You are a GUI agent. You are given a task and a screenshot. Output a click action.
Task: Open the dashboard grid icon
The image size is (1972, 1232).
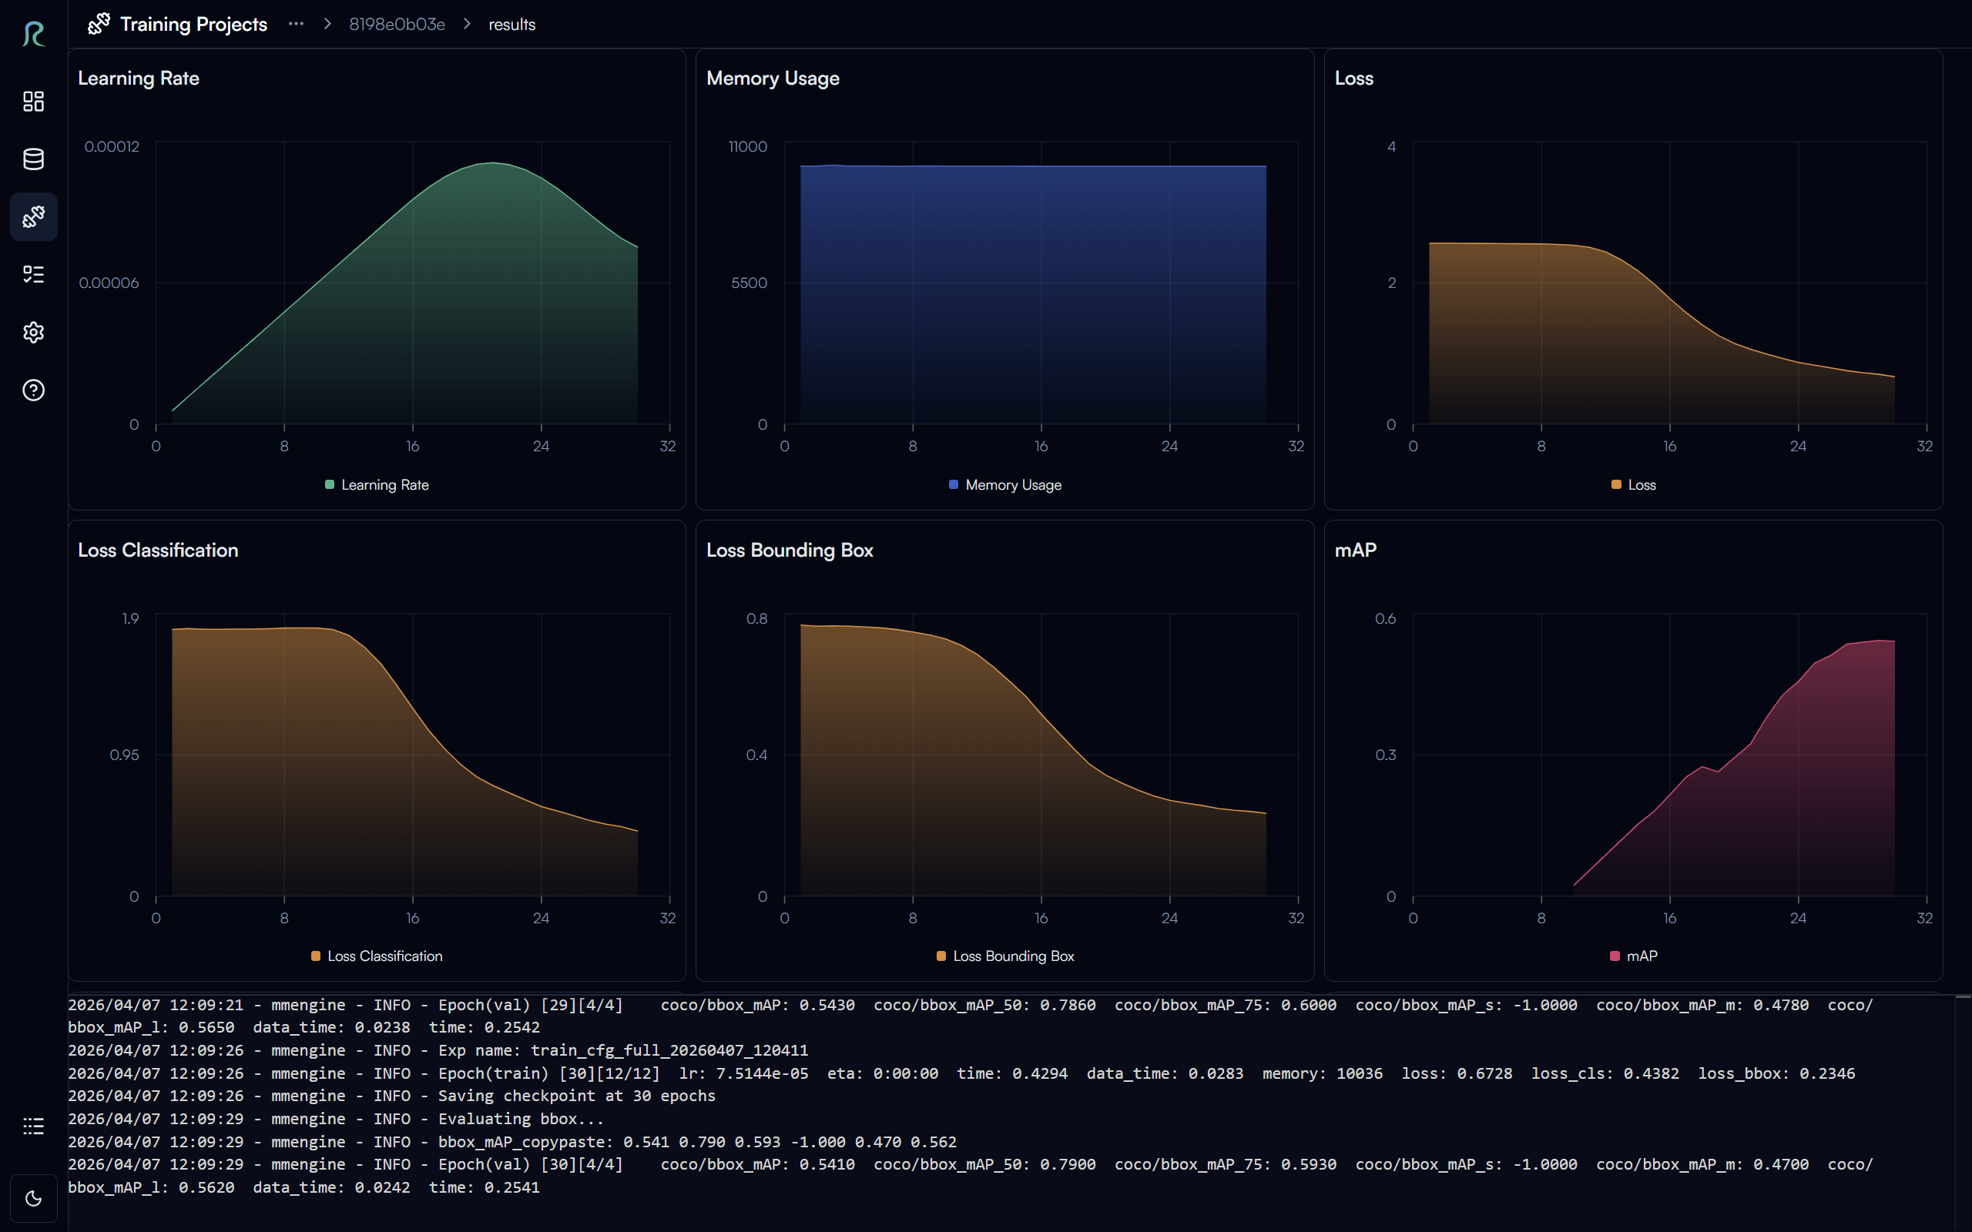click(x=33, y=101)
